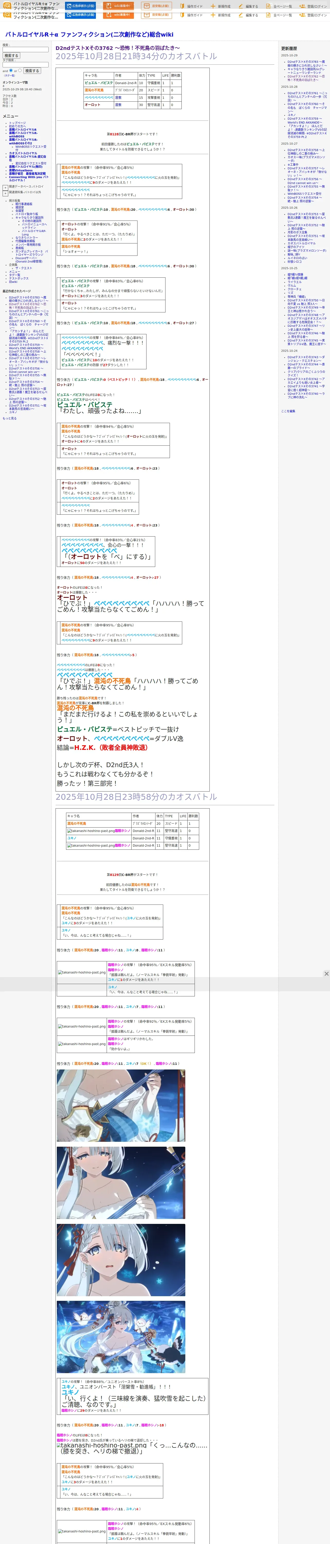This screenshot has width=330, height=1544.
Task: Open 初めての方へ menu link
Action: (x=17, y=126)
